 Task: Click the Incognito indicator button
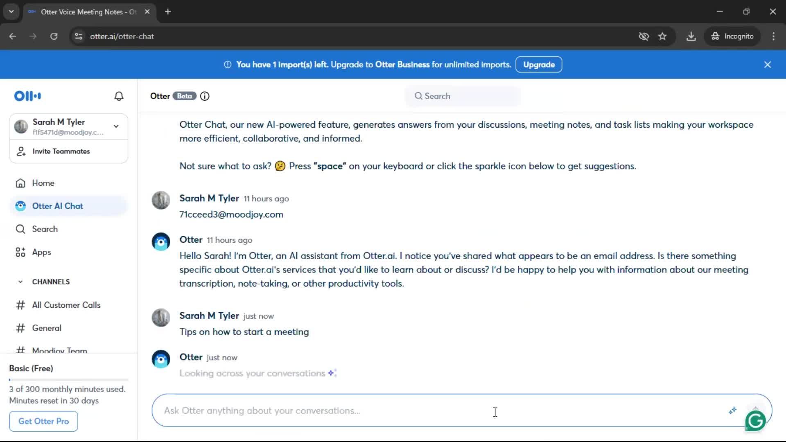[732, 36]
